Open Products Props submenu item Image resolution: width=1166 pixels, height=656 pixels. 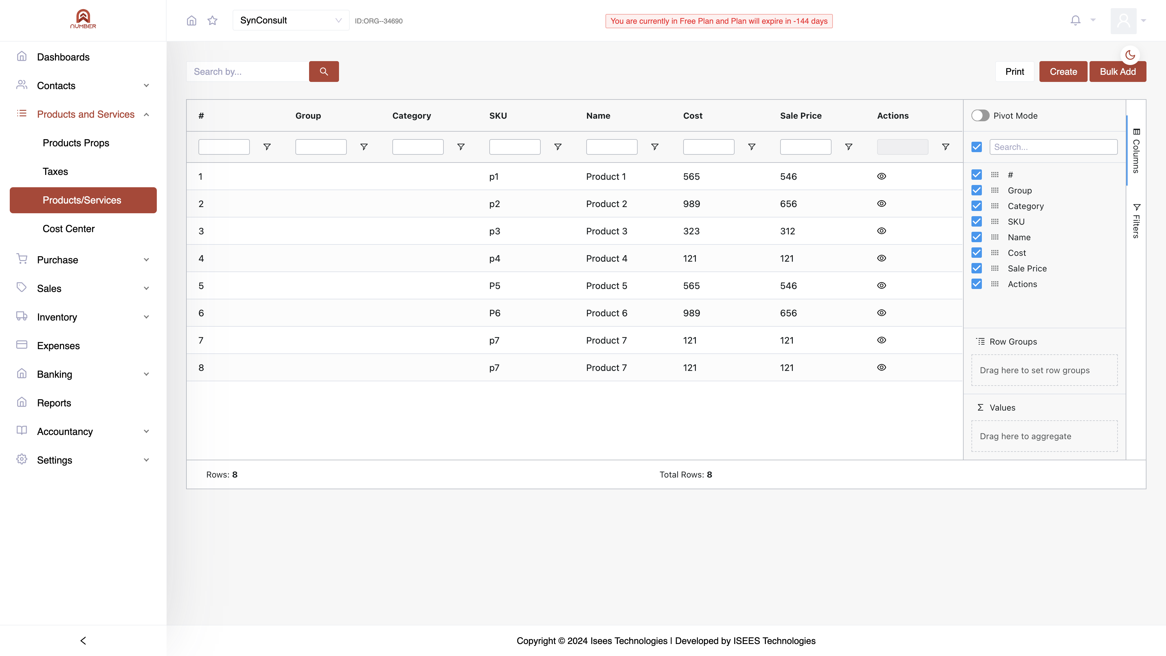pos(83,143)
